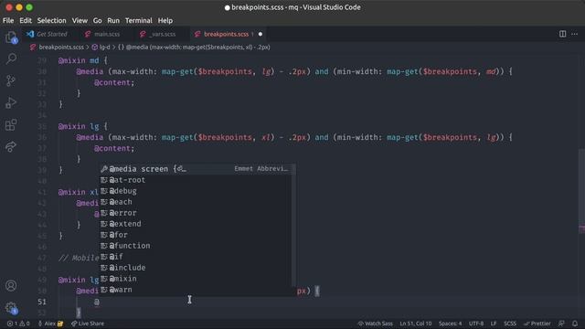
Task: Select the @extend suggestion
Action: point(197,224)
